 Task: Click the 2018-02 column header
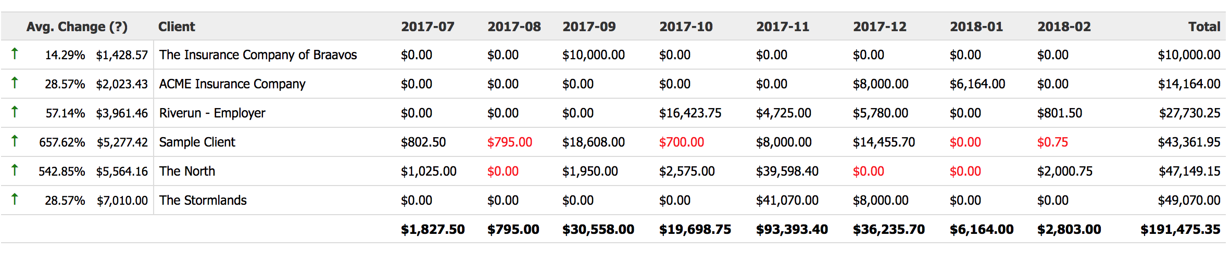tap(1064, 27)
